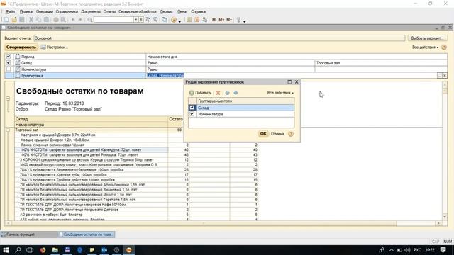The height and width of the screenshot is (255, 454).
Task: Click the taskbar search icon
Action: pyautogui.click(x=18, y=250)
